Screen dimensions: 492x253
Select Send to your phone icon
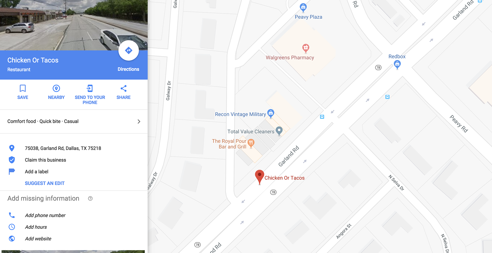coord(90,89)
